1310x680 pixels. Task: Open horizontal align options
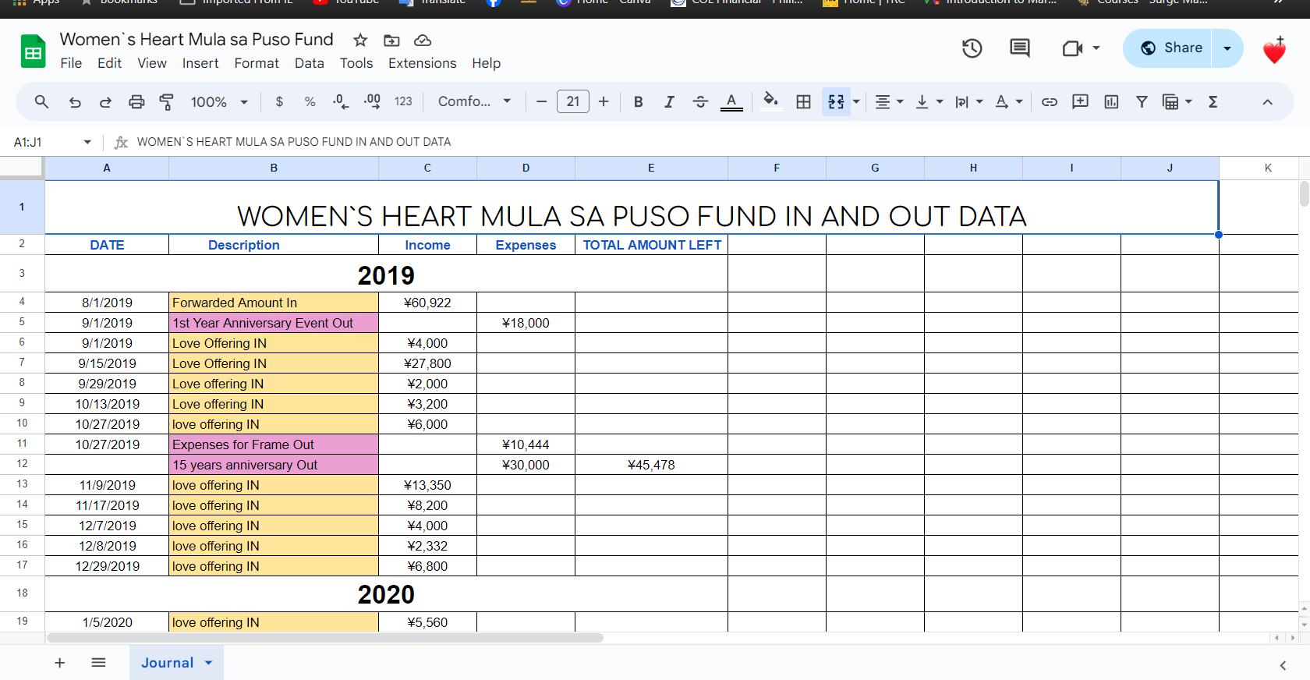click(x=889, y=101)
